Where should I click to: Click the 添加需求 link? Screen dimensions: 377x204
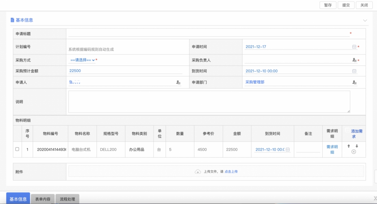coord(357,134)
